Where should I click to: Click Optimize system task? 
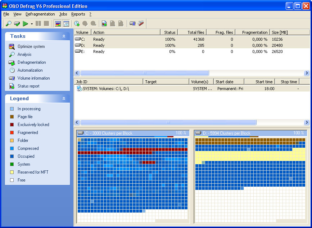click(x=31, y=46)
